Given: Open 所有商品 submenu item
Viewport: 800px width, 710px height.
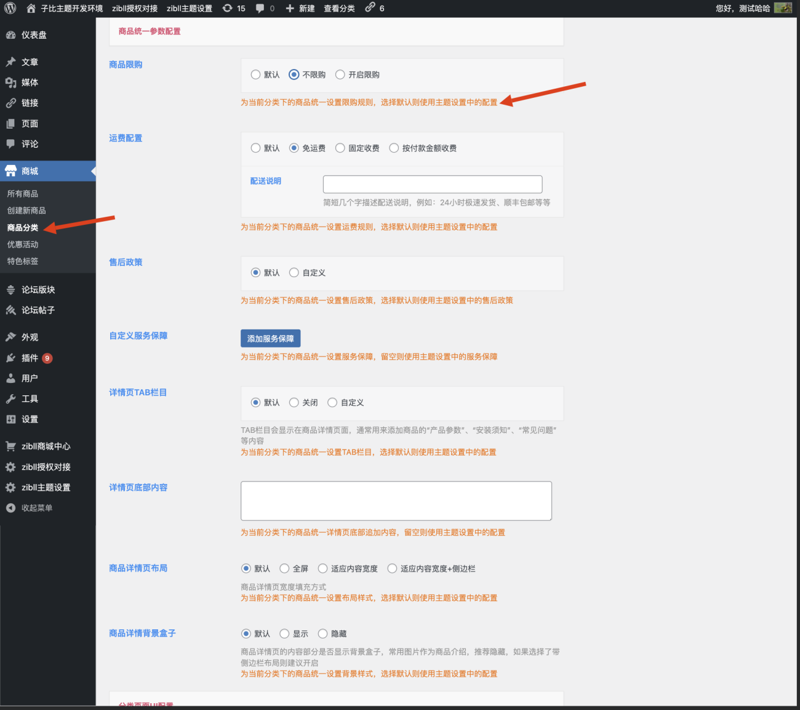Looking at the screenshot, I should [x=23, y=194].
